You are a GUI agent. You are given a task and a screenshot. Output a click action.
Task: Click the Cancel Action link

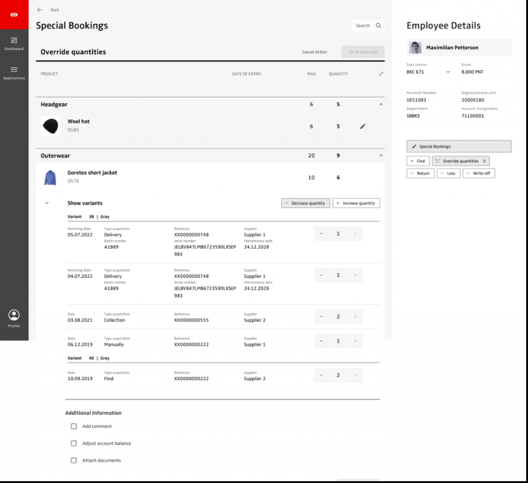pos(314,52)
